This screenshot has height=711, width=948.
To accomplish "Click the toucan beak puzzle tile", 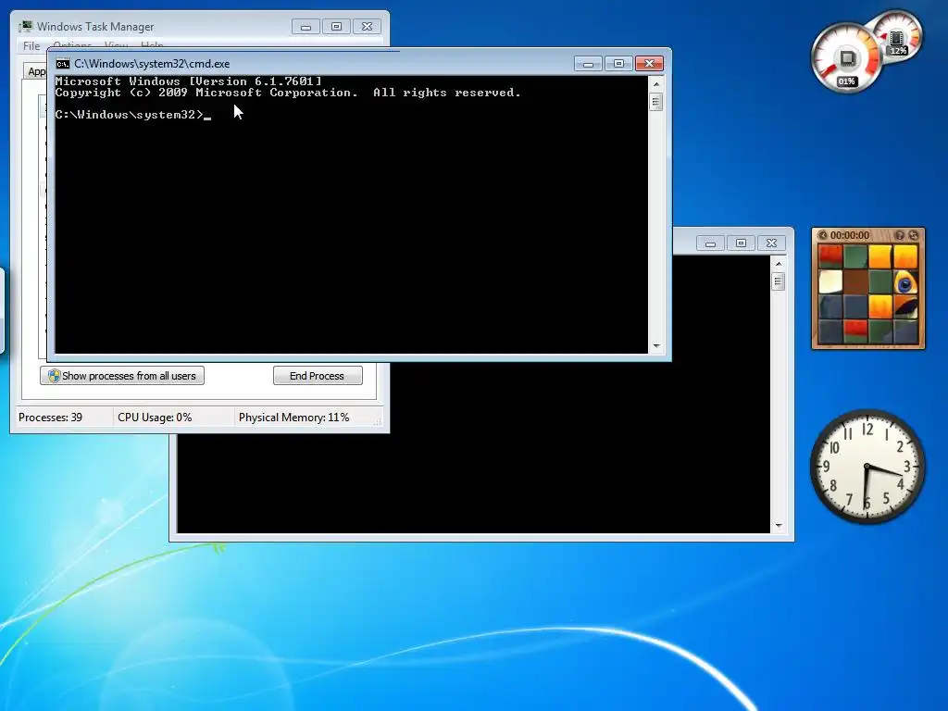I will [x=905, y=306].
